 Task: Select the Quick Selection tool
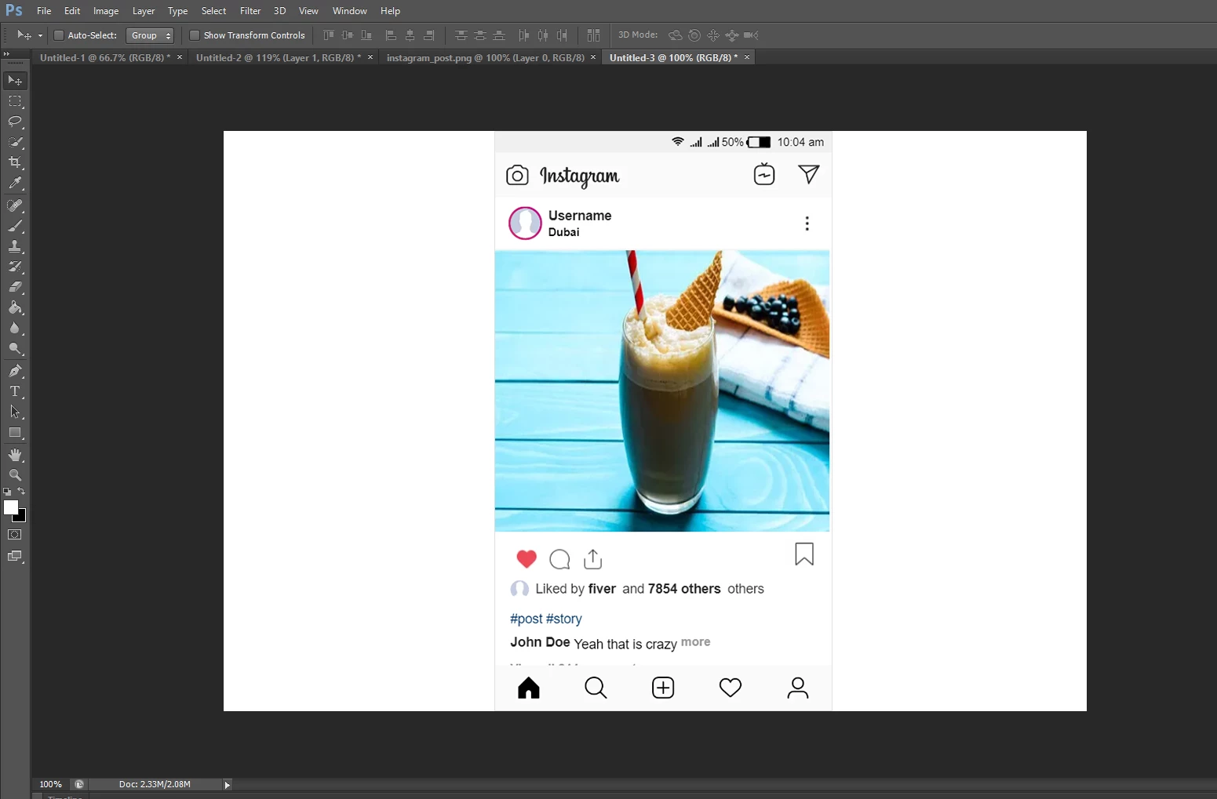(15, 142)
